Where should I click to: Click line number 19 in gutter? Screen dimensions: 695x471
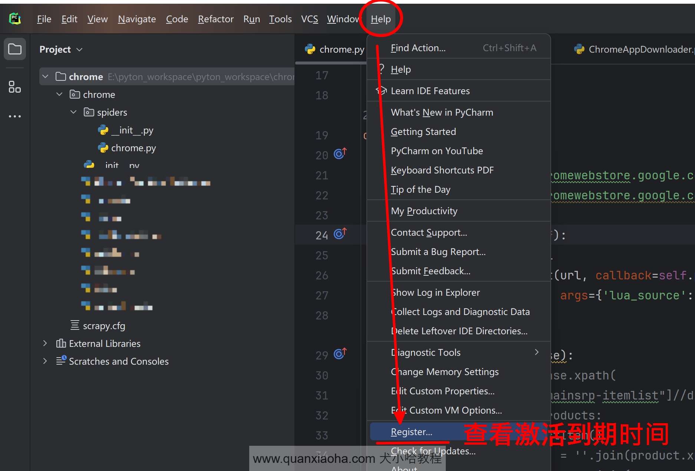click(x=322, y=135)
